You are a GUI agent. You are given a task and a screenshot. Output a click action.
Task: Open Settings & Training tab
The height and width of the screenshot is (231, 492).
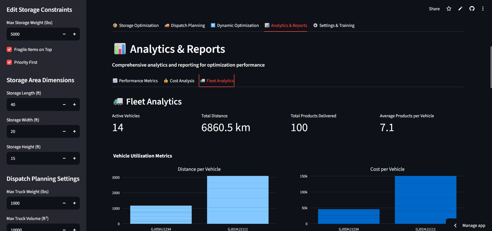click(334, 25)
